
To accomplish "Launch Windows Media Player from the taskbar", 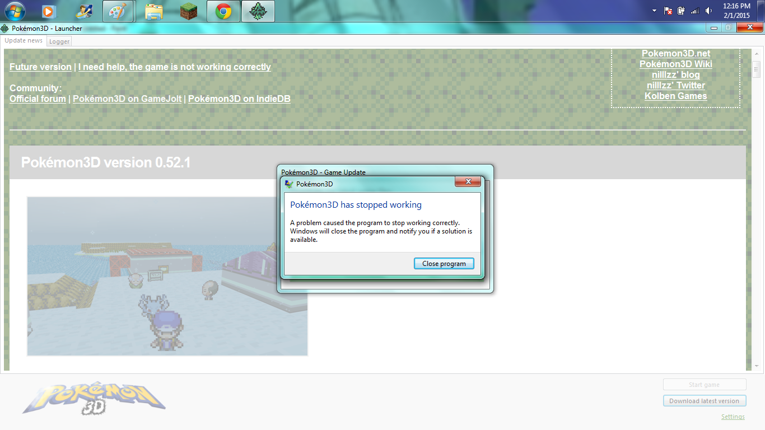I will point(49,11).
